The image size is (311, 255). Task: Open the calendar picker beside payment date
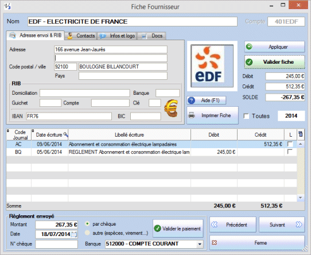tap(74, 234)
